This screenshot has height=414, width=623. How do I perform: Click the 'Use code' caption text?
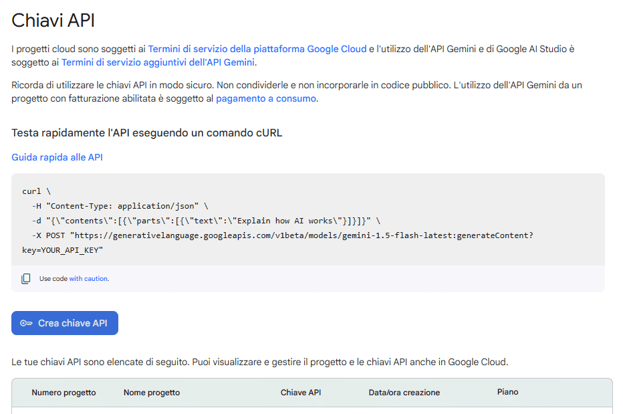point(53,279)
